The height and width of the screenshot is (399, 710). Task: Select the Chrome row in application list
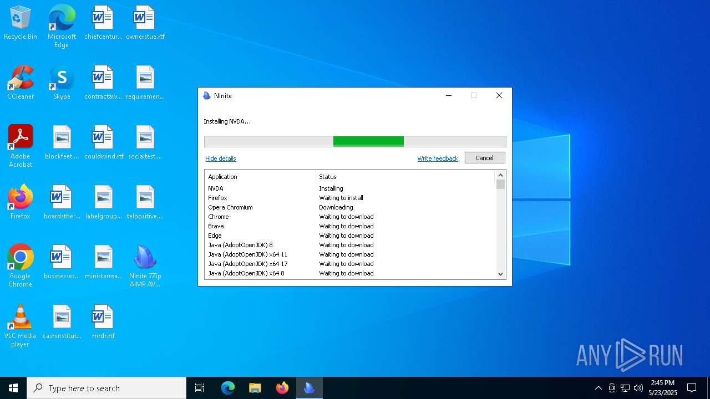tap(350, 217)
